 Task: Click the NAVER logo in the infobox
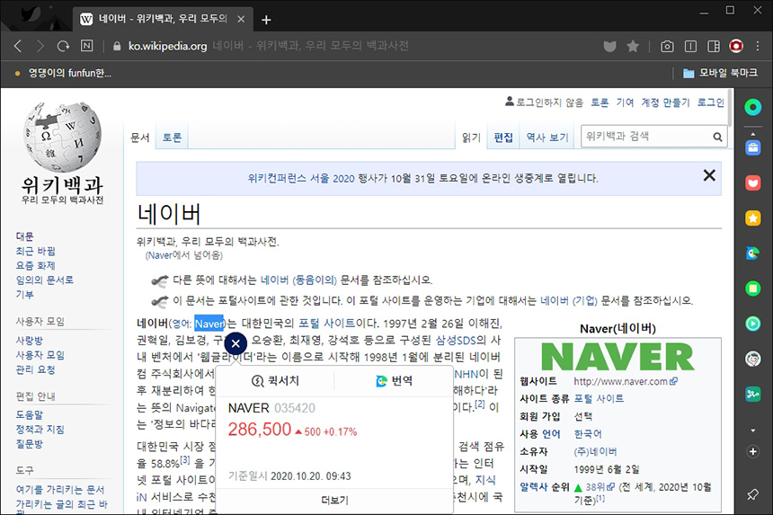[618, 356]
